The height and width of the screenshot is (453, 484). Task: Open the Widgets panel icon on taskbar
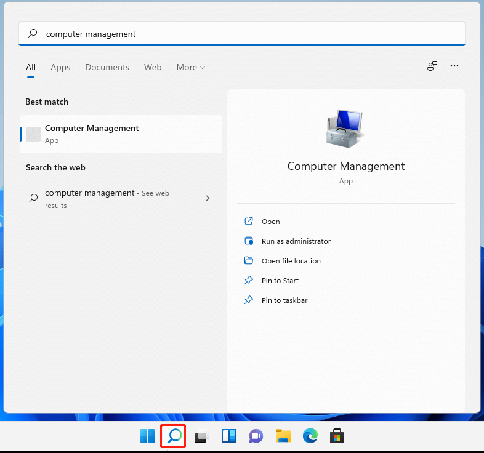[x=228, y=436]
